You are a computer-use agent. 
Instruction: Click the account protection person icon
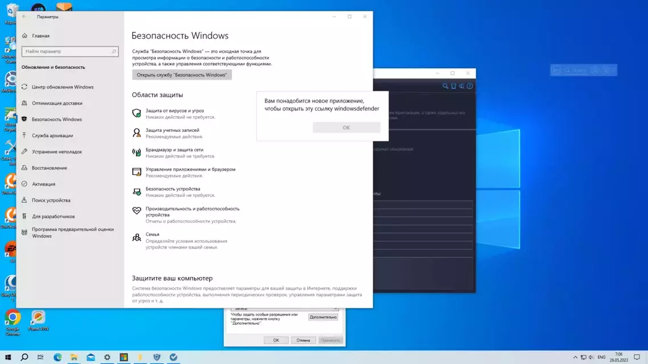tap(137, 133)
